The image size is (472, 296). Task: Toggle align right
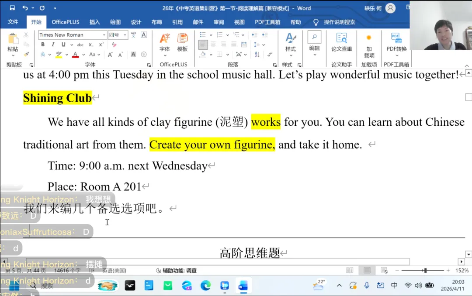(x=223, y=45)
